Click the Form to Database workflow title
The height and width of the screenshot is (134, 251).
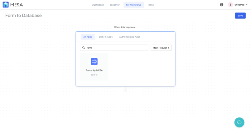point(23,16)
